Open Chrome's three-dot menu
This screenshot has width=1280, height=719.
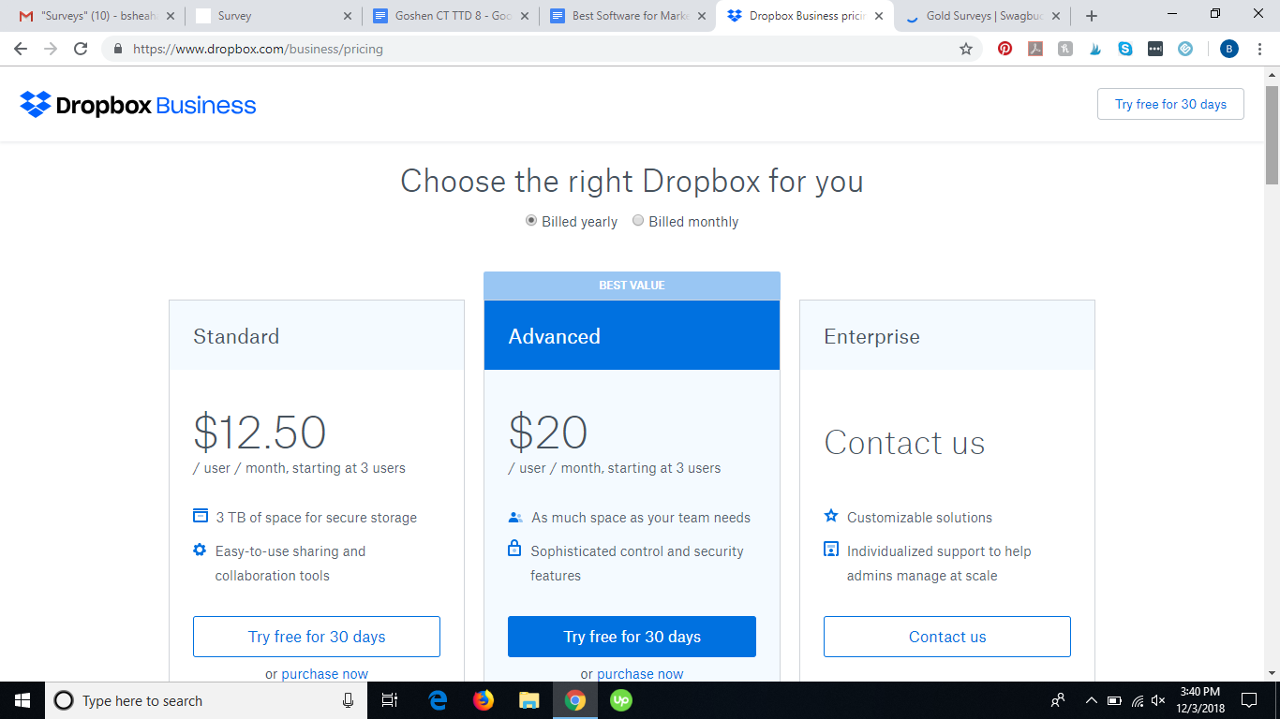click(1258, 49)
